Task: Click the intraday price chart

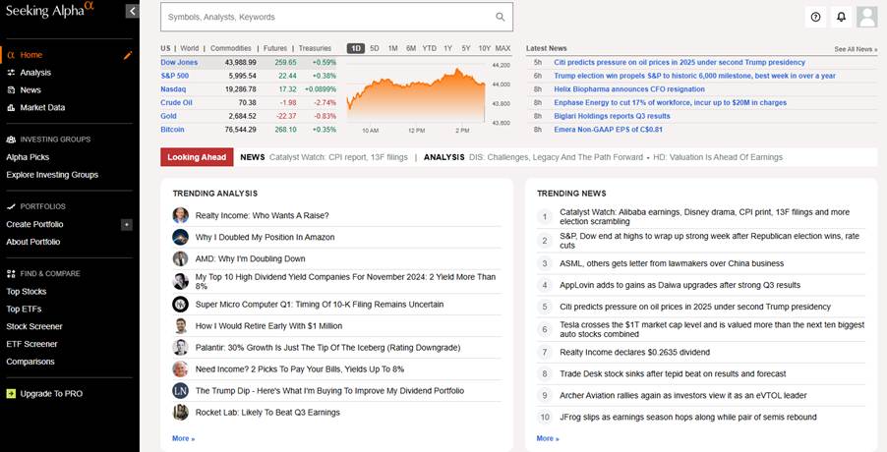Action: [416, 95]
